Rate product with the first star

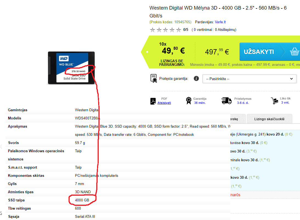pos(152,30)
